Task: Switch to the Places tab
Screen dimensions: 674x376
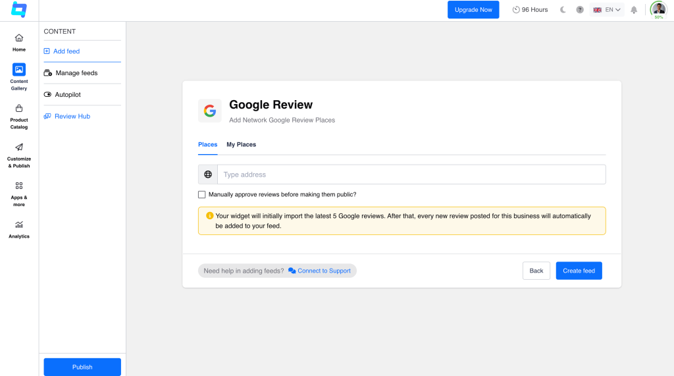Action: (x=207, y=145)
